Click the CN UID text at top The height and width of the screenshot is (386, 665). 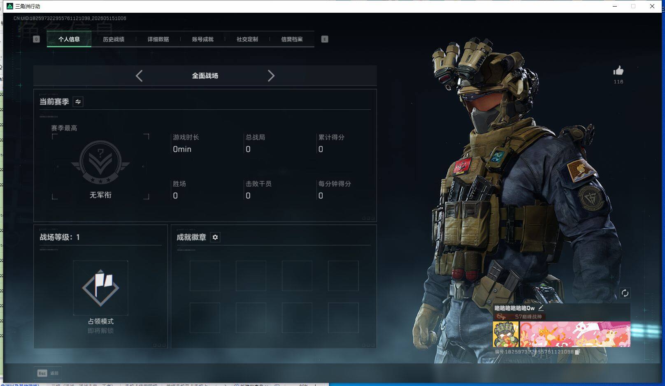(70, 18)
